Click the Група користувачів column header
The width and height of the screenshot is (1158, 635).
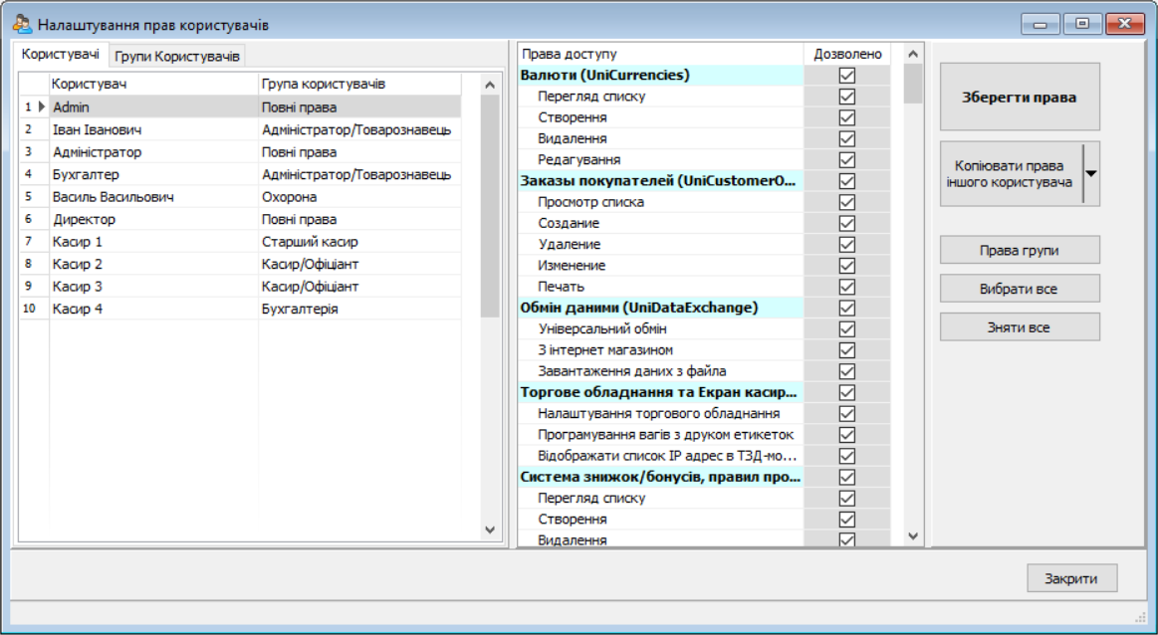(x=359, y=85)
